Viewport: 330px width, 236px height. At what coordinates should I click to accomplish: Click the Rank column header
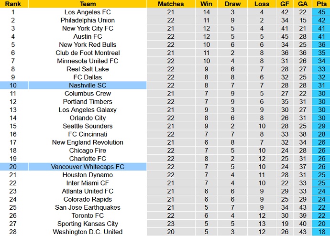(x=12, y=4)
